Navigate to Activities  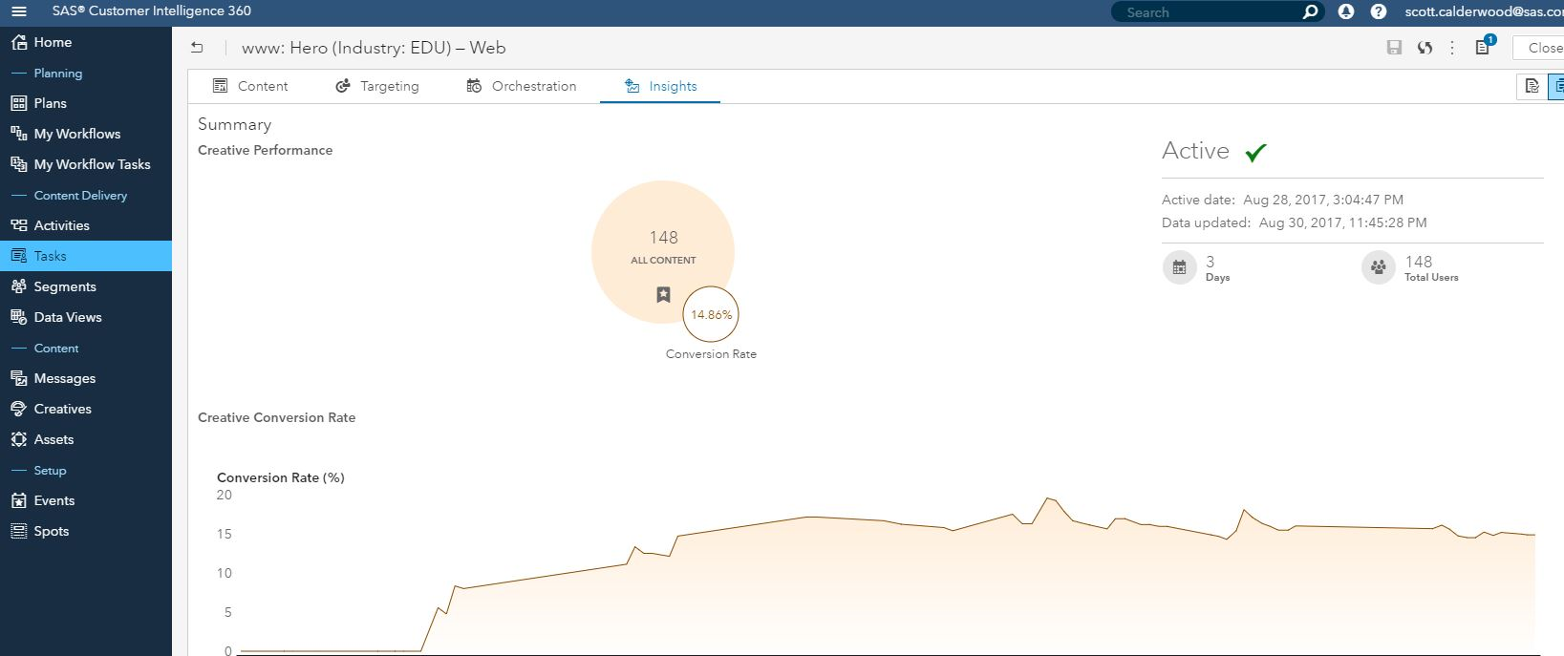(86, 225)
